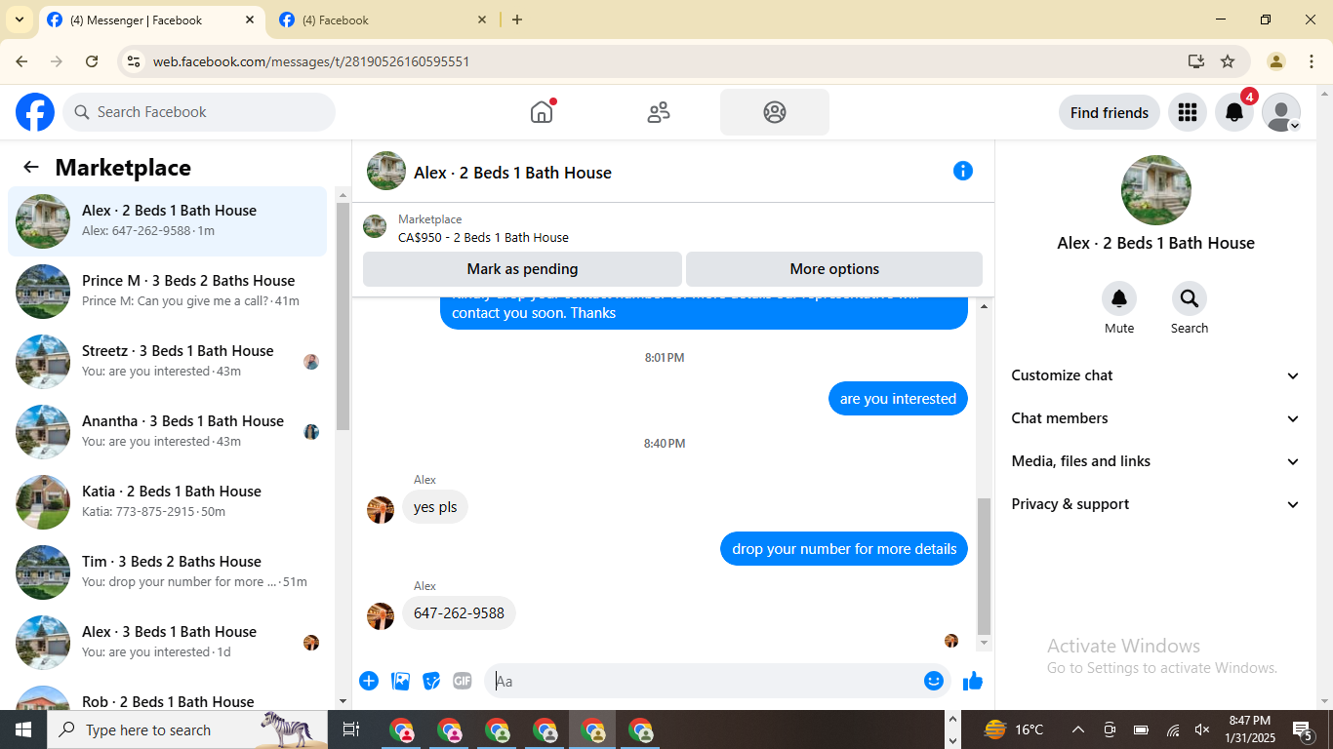Open Chrome three-dot menu
The height and width of the screenshot is (749, 1333).
pyautogui.click(x=1312, y=61)
